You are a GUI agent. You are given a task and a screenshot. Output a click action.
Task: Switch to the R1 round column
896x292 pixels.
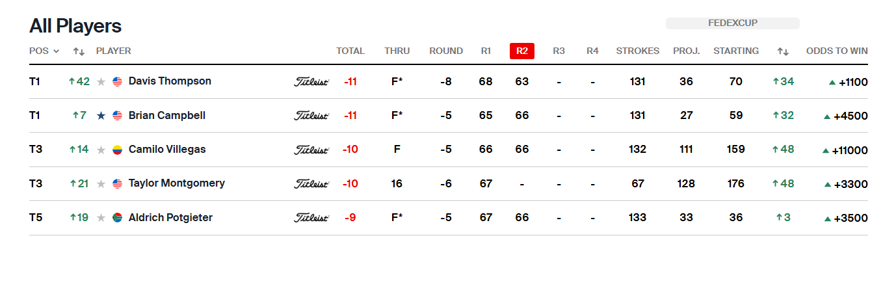pyautogui.click(x=486, y=51)
